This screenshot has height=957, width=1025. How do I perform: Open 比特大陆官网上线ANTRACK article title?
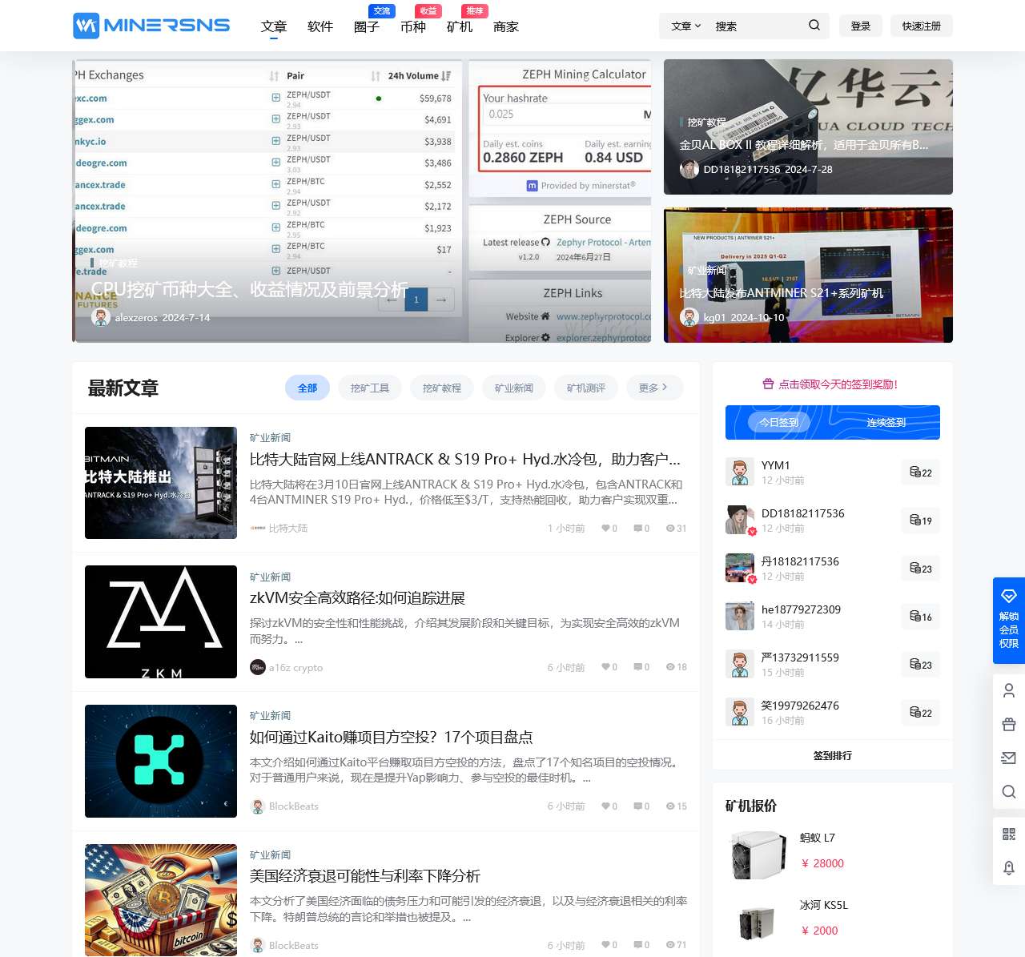[465, 460]
